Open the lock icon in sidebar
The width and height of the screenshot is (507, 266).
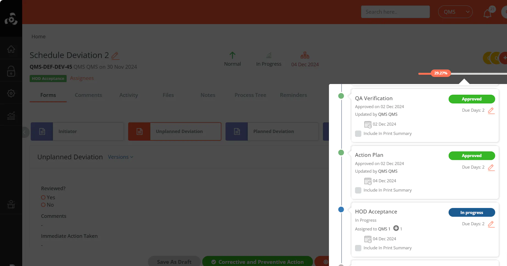11,71
